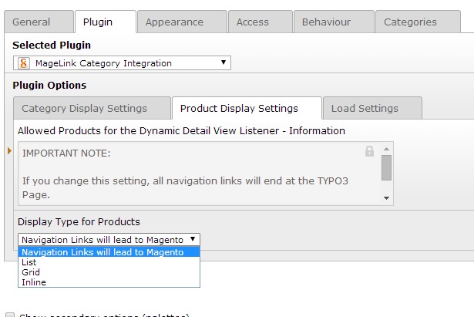Choose 'Navigation Links will lead to Magento' option

(103, 251)
